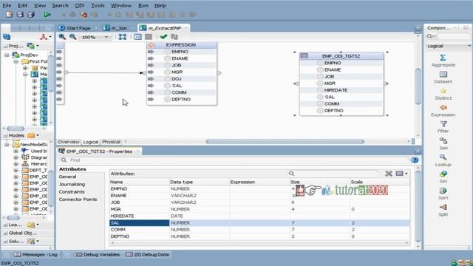The image size is (473, 266).
Task: Switch to the Overview tab
Action: tap(69, 142)
